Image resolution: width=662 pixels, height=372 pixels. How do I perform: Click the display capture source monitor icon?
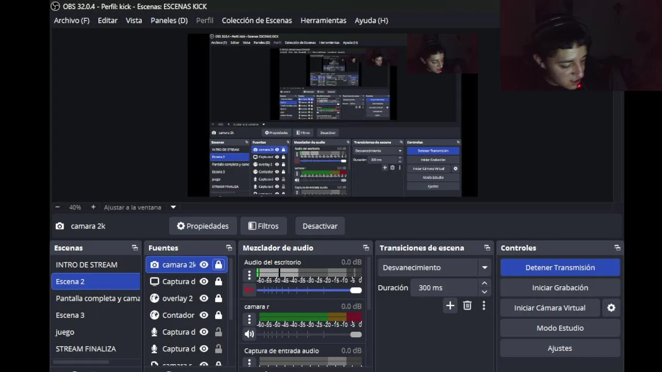click(154, 282)
